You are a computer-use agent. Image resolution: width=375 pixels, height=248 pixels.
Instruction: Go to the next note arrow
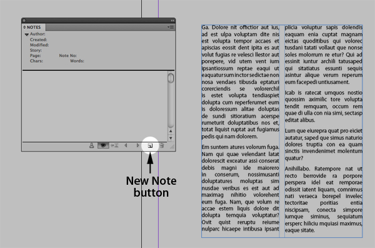[137, 145]
